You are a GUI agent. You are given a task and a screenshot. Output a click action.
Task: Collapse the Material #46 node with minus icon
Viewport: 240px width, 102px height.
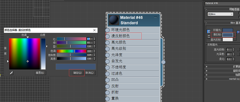[x=155, y=18]
